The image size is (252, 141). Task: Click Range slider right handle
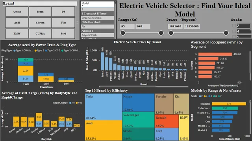[161, 33]
